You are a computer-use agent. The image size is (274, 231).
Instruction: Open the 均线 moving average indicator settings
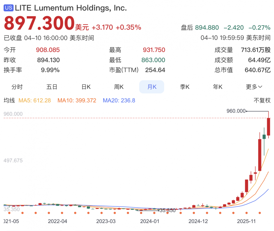point(9,100)
